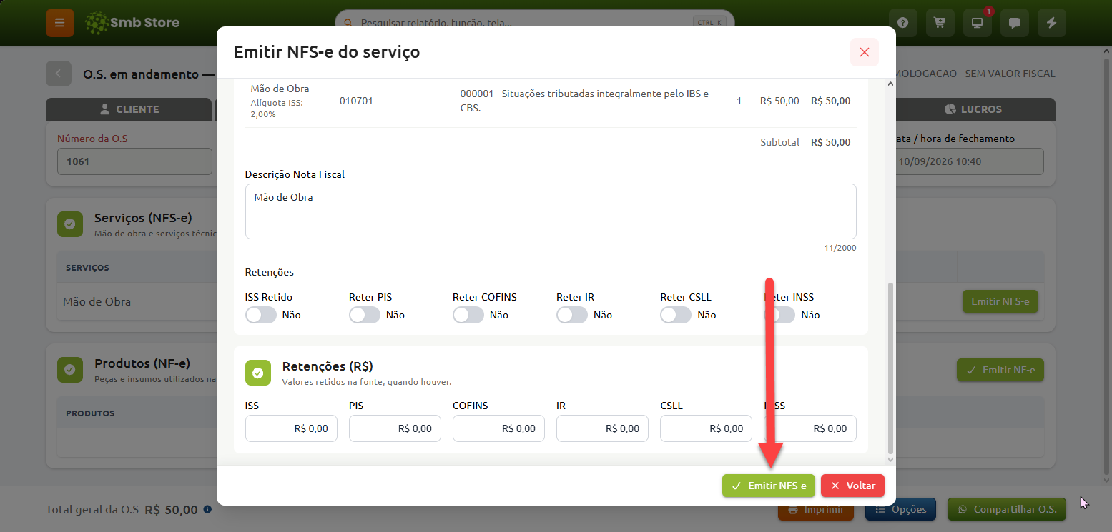Open the help question mark icon
This screenshot has height=532, width=1112.
coord(903,23)
